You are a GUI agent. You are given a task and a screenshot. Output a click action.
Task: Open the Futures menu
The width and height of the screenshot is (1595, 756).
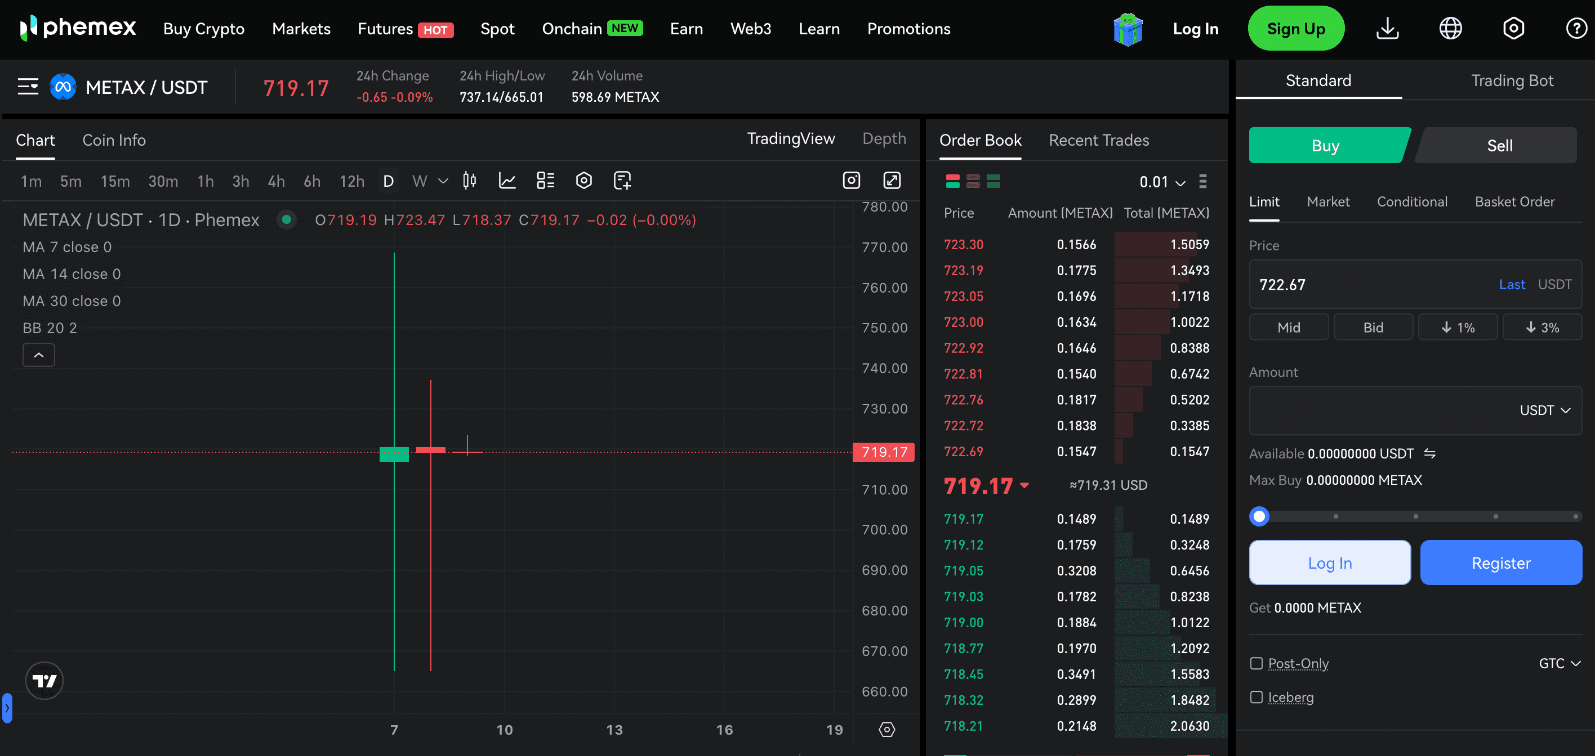pos(405,29)
